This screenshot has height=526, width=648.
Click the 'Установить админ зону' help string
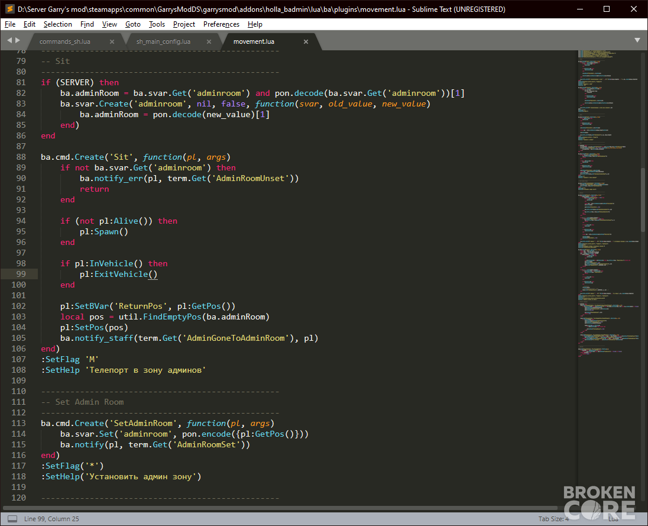(x=141, y=476)
